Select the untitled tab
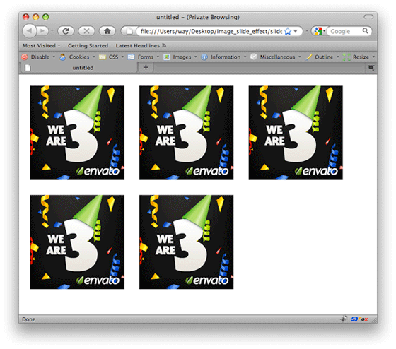This screenshot has height=349, width=396. click(x=79, y=68)
